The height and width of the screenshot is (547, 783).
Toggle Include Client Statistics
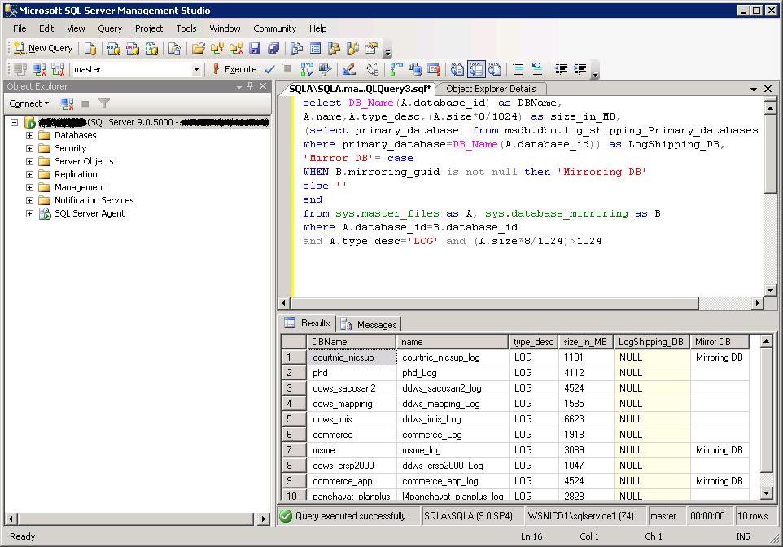click(x=415, y=69)
